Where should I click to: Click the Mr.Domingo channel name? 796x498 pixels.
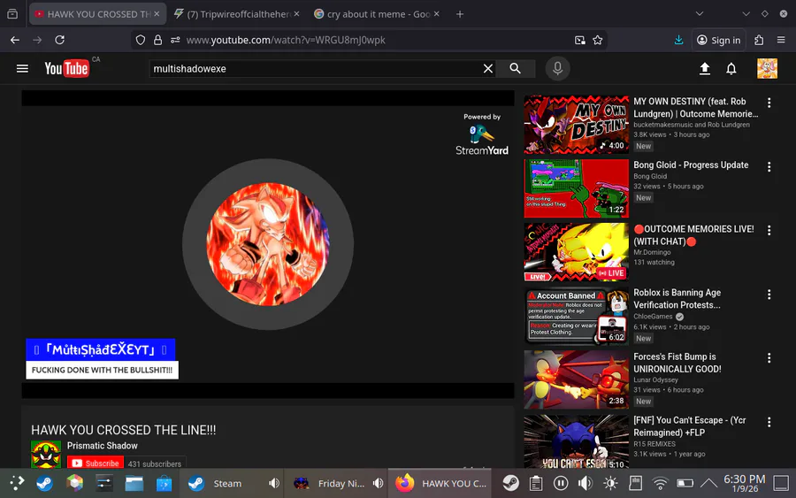click(x=652, y=252)
